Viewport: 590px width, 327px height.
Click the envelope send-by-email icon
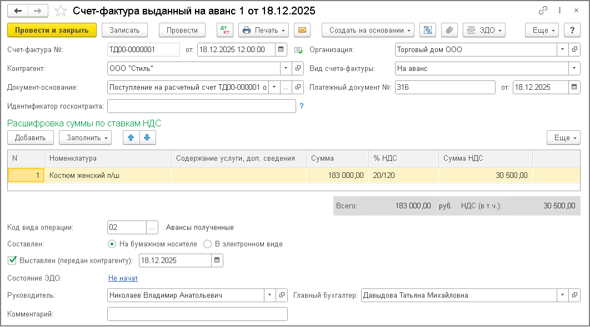302,30
